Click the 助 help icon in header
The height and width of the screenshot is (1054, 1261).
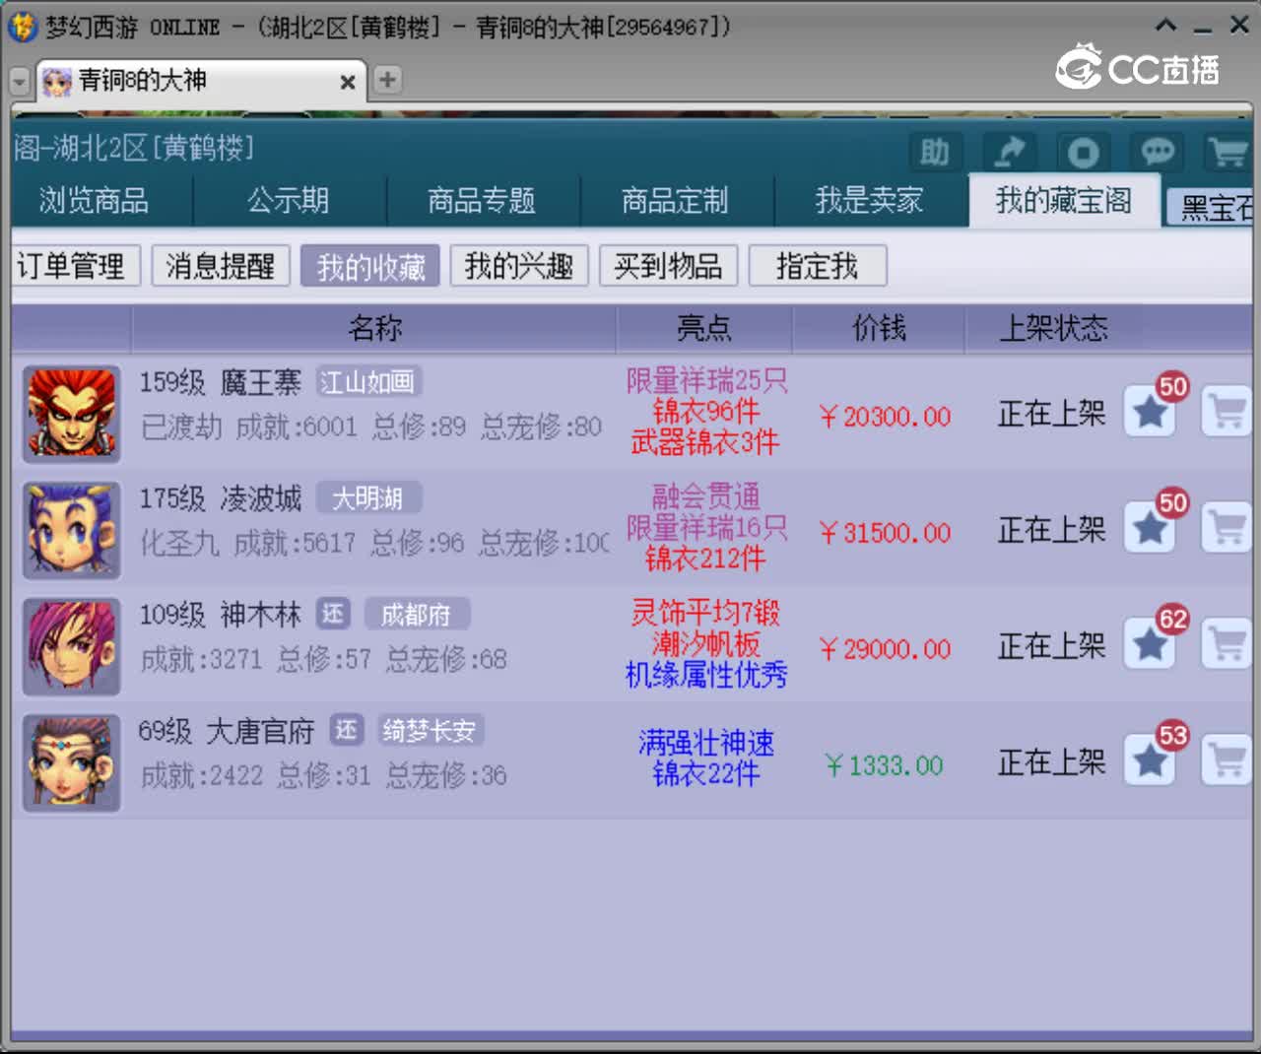tap(933, 152)
